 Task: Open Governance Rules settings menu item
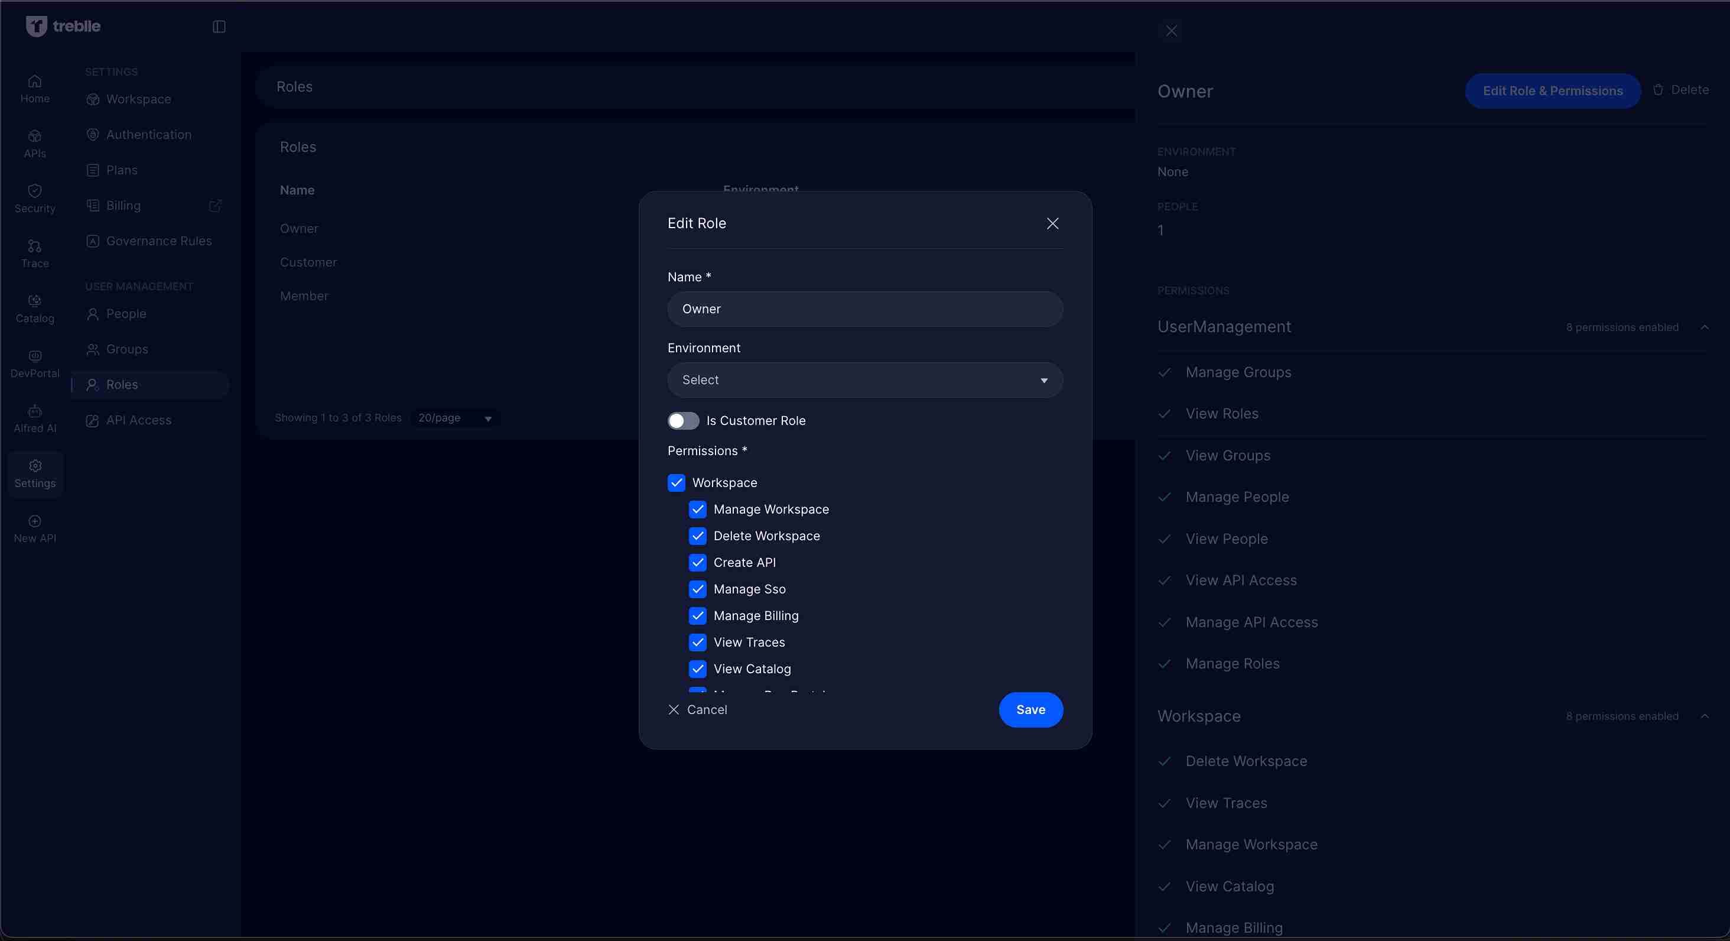(158, 241)
